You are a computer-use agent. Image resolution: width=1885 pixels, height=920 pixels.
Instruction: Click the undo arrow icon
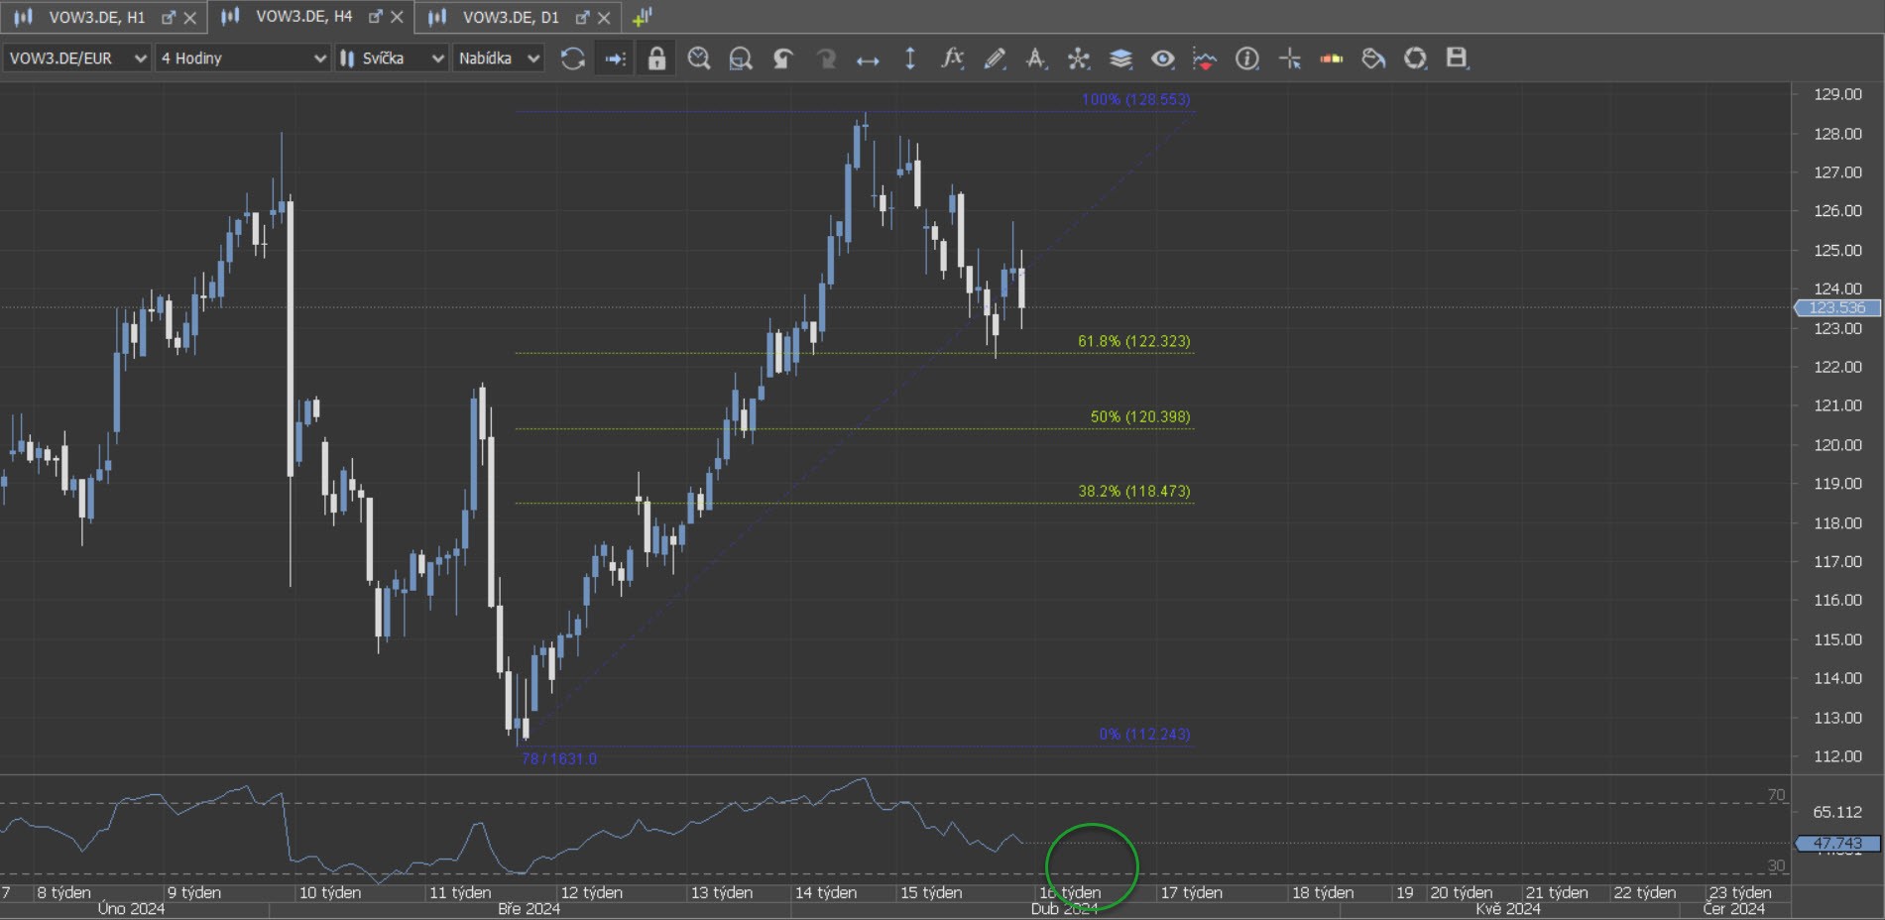[x=783, y=58]
